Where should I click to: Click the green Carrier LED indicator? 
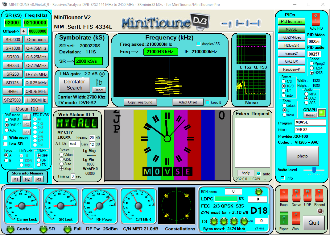10,229
